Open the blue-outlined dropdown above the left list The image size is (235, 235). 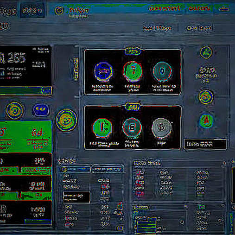click(x=75, y=169)
